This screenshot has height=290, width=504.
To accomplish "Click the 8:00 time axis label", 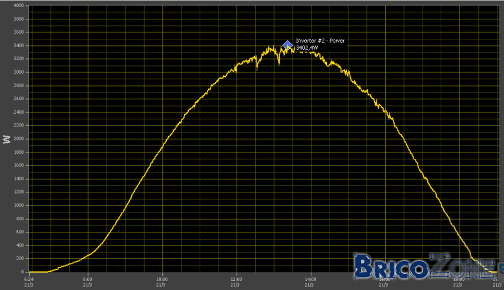I will pos(87,280).
